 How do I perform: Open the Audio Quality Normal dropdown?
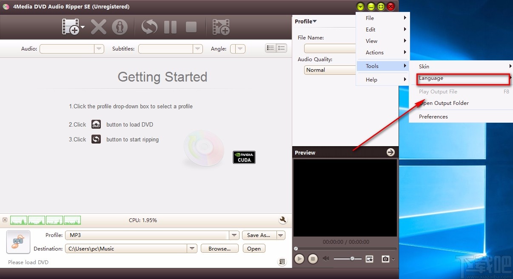(x=330, y=70)
